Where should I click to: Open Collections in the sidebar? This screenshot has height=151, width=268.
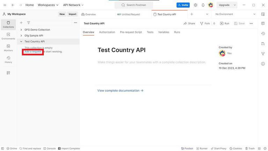point(8,25)
